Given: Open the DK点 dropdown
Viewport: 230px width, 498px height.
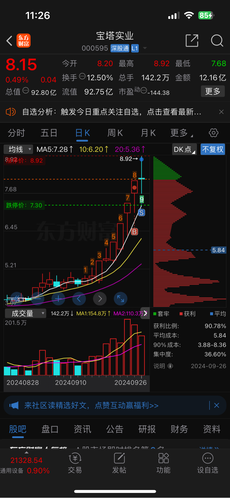Looking at the screenshot, I should tap(184, 149).
